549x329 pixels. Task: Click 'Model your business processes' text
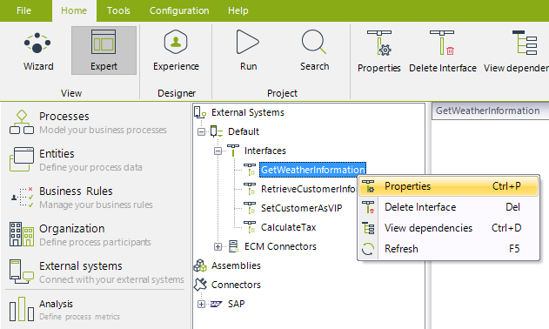point(103,130)
